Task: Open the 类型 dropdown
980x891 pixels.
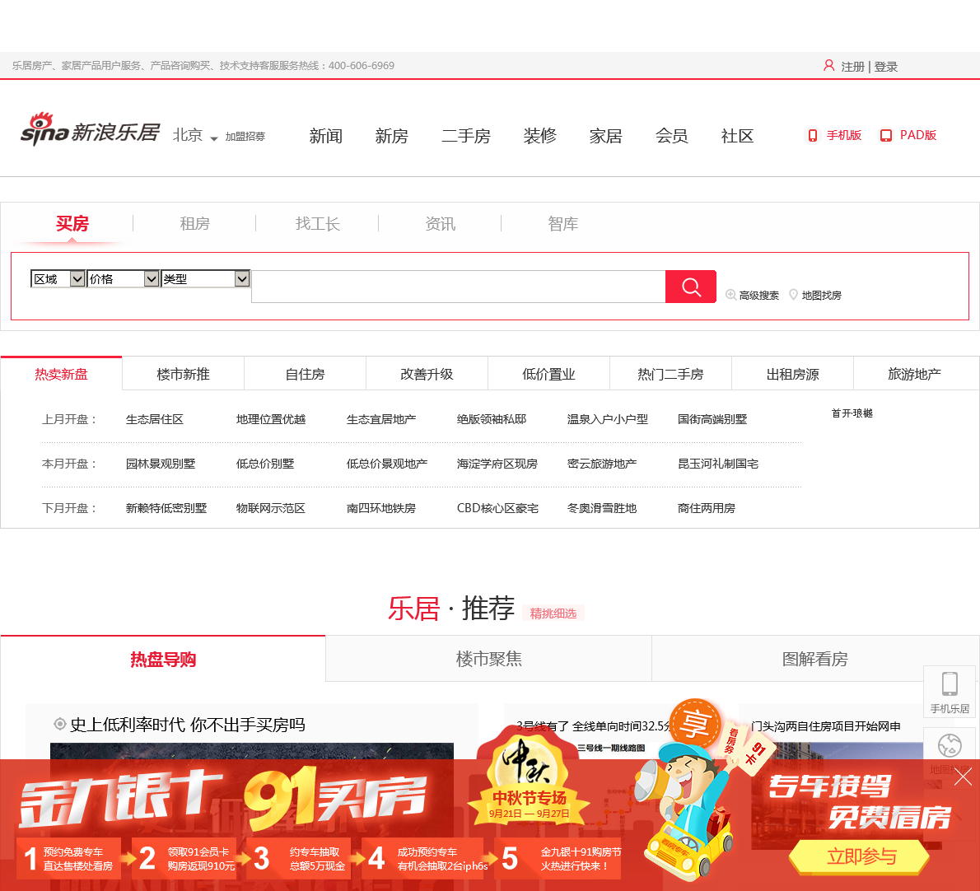Action: pos(206,278)
